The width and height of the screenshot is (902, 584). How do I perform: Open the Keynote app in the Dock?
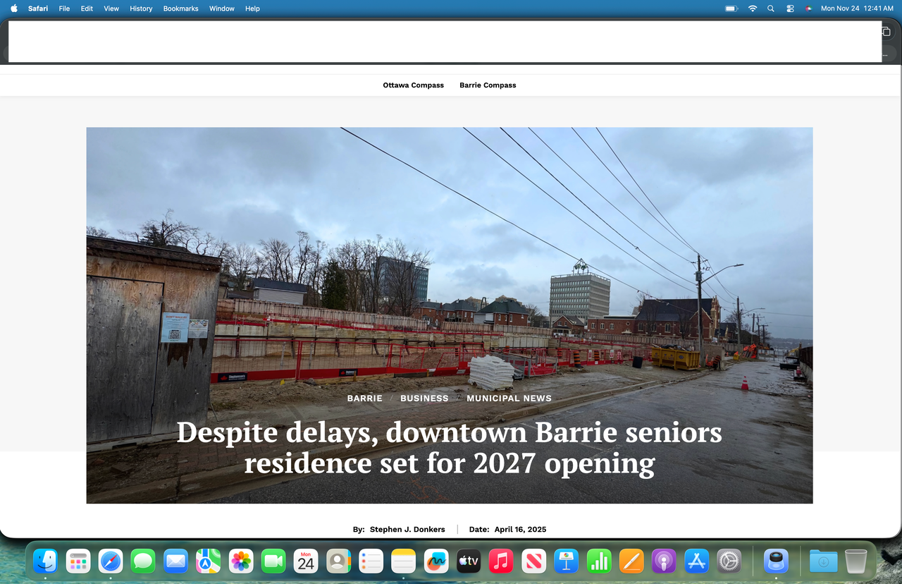(566, 561)
